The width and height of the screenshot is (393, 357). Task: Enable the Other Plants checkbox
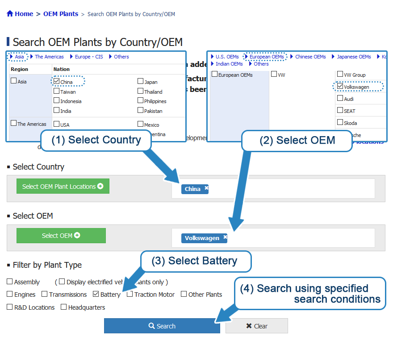184,294
